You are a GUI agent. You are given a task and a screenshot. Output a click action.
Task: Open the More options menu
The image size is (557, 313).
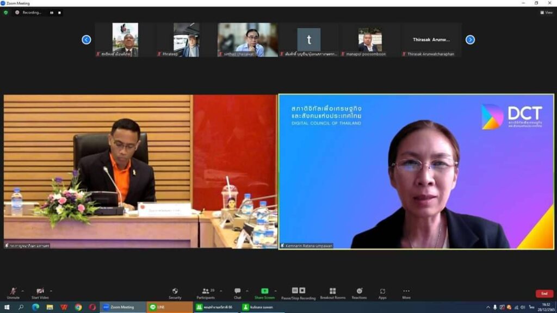406,292
